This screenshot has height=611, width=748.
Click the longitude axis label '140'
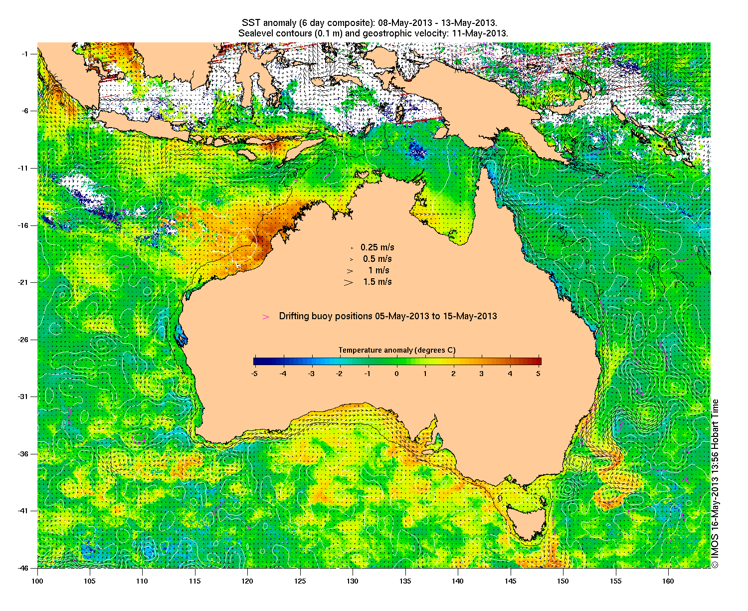click(x=458, y=581)
